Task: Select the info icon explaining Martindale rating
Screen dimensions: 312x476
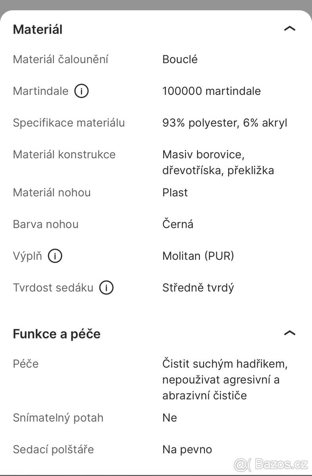Action: [x=82, y=91]
